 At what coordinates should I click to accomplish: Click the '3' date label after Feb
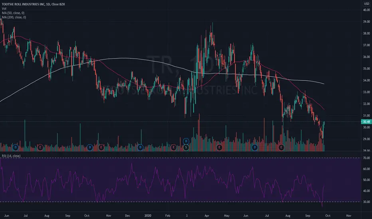(x=186, y=216)
